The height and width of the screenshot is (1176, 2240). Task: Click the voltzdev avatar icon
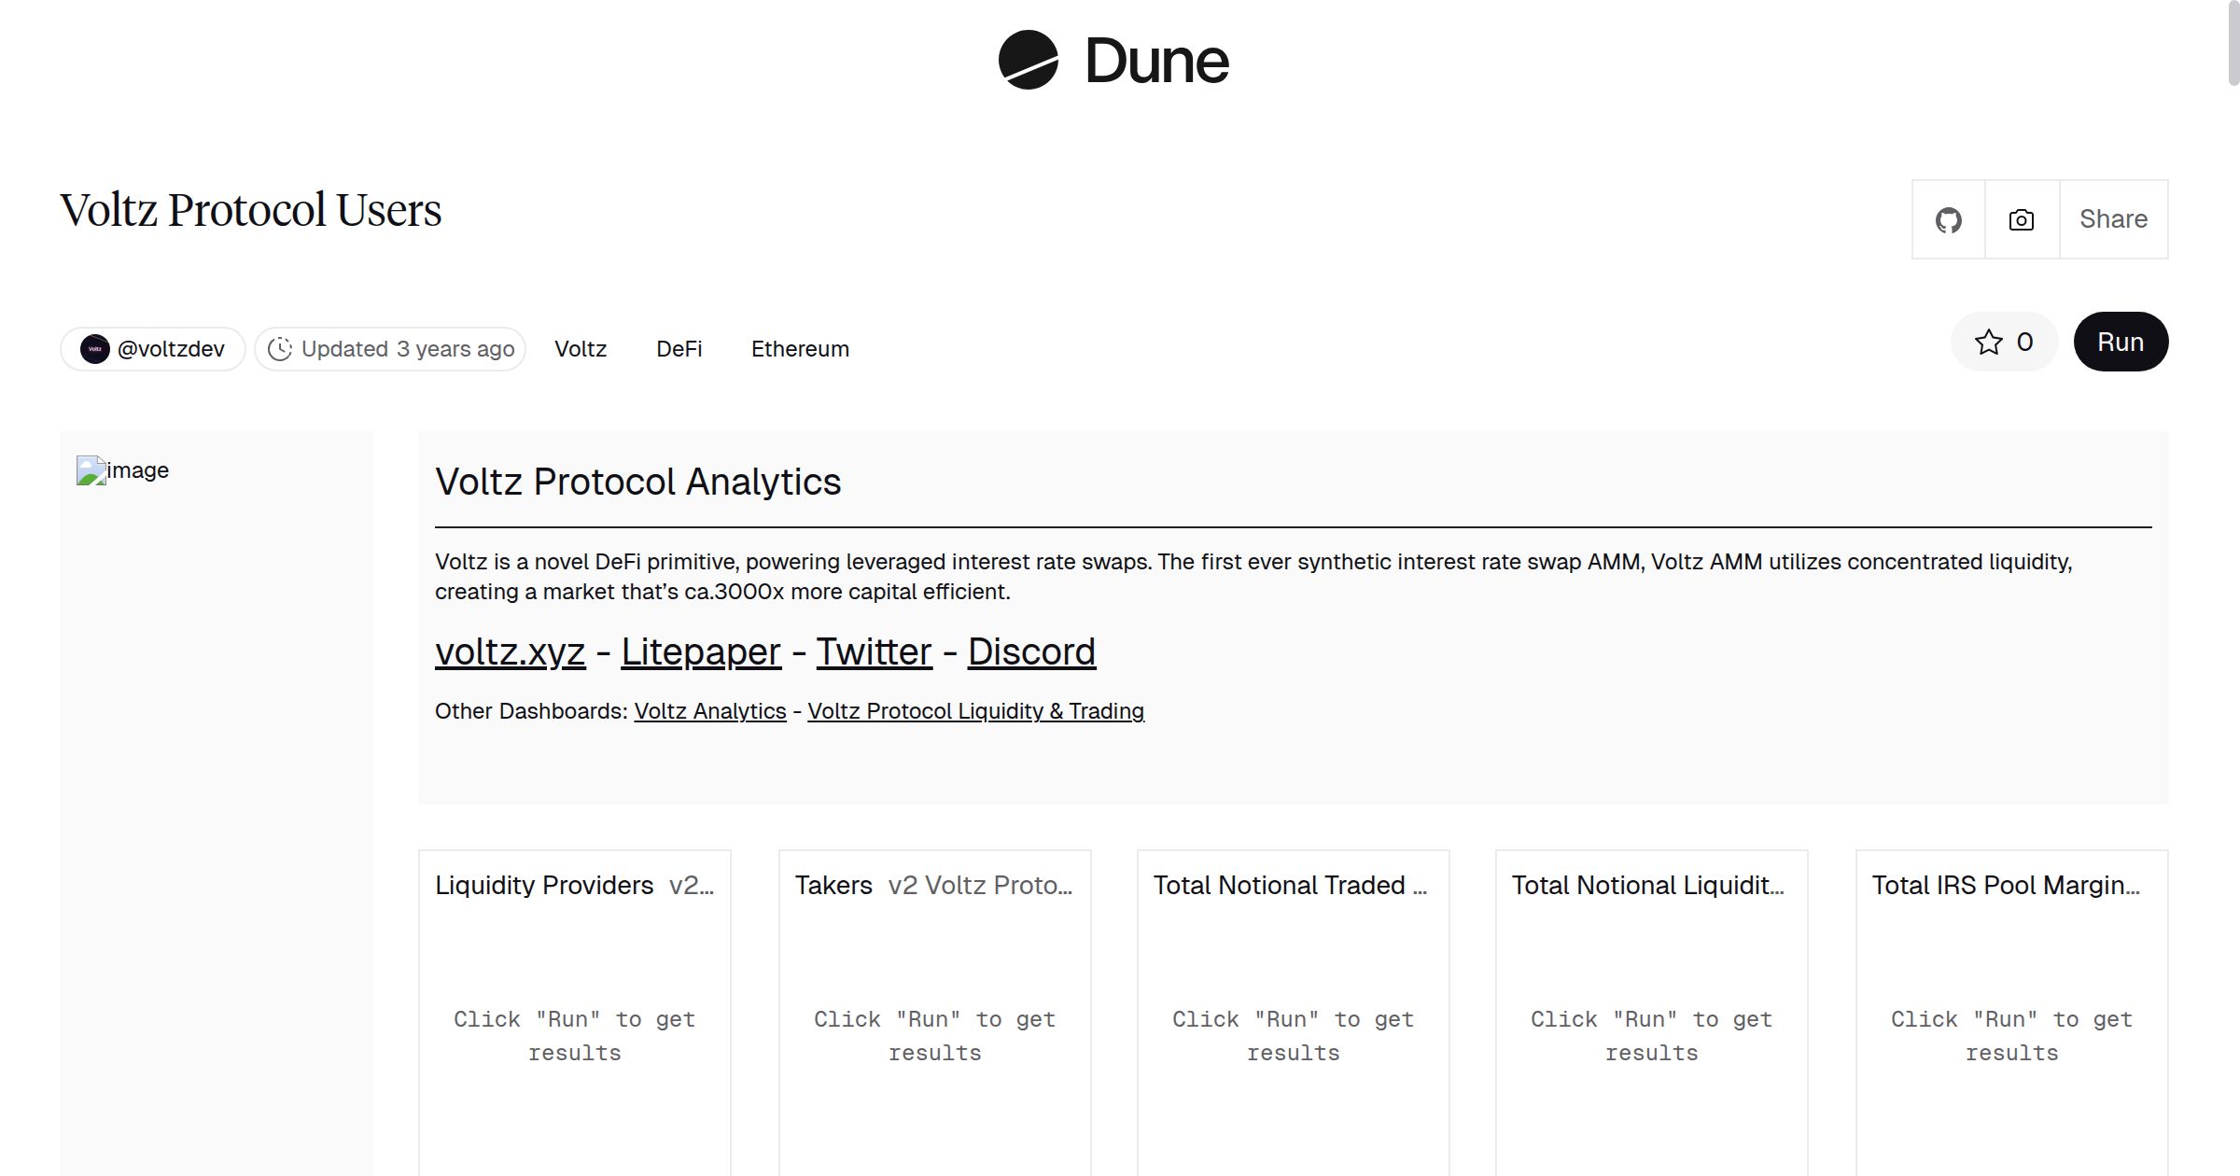pos(94,349)
